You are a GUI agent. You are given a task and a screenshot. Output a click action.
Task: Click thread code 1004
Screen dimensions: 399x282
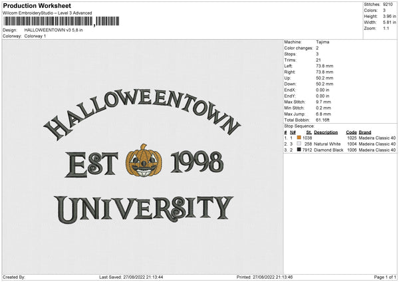tap(352, 144)
